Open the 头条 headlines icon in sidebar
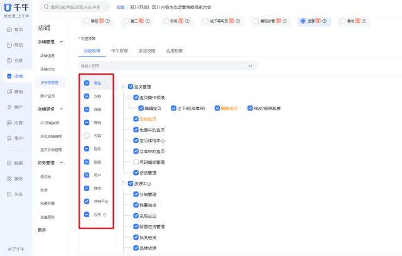402x256 pixels. pyautogui.click(x=9, y=194)
